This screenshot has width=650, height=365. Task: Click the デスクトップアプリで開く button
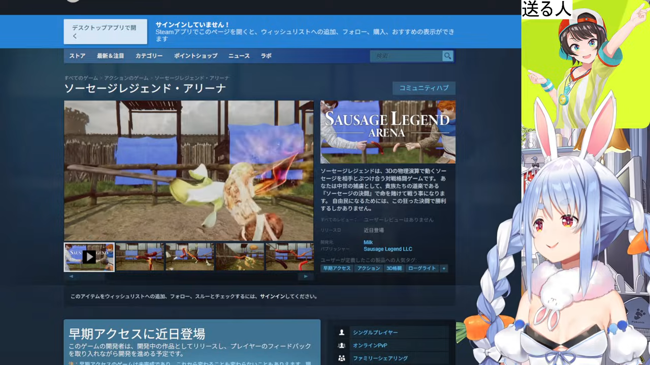pyautogui.click(x=106, y=31)
